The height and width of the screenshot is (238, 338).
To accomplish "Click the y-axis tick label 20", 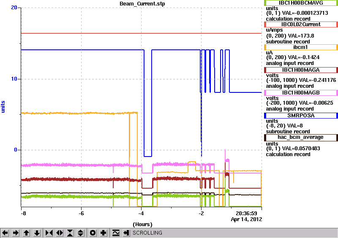I will [x=14, y=8].
